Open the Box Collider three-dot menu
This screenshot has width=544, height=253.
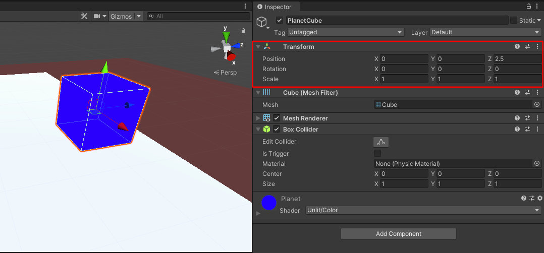tap(537, 129)
